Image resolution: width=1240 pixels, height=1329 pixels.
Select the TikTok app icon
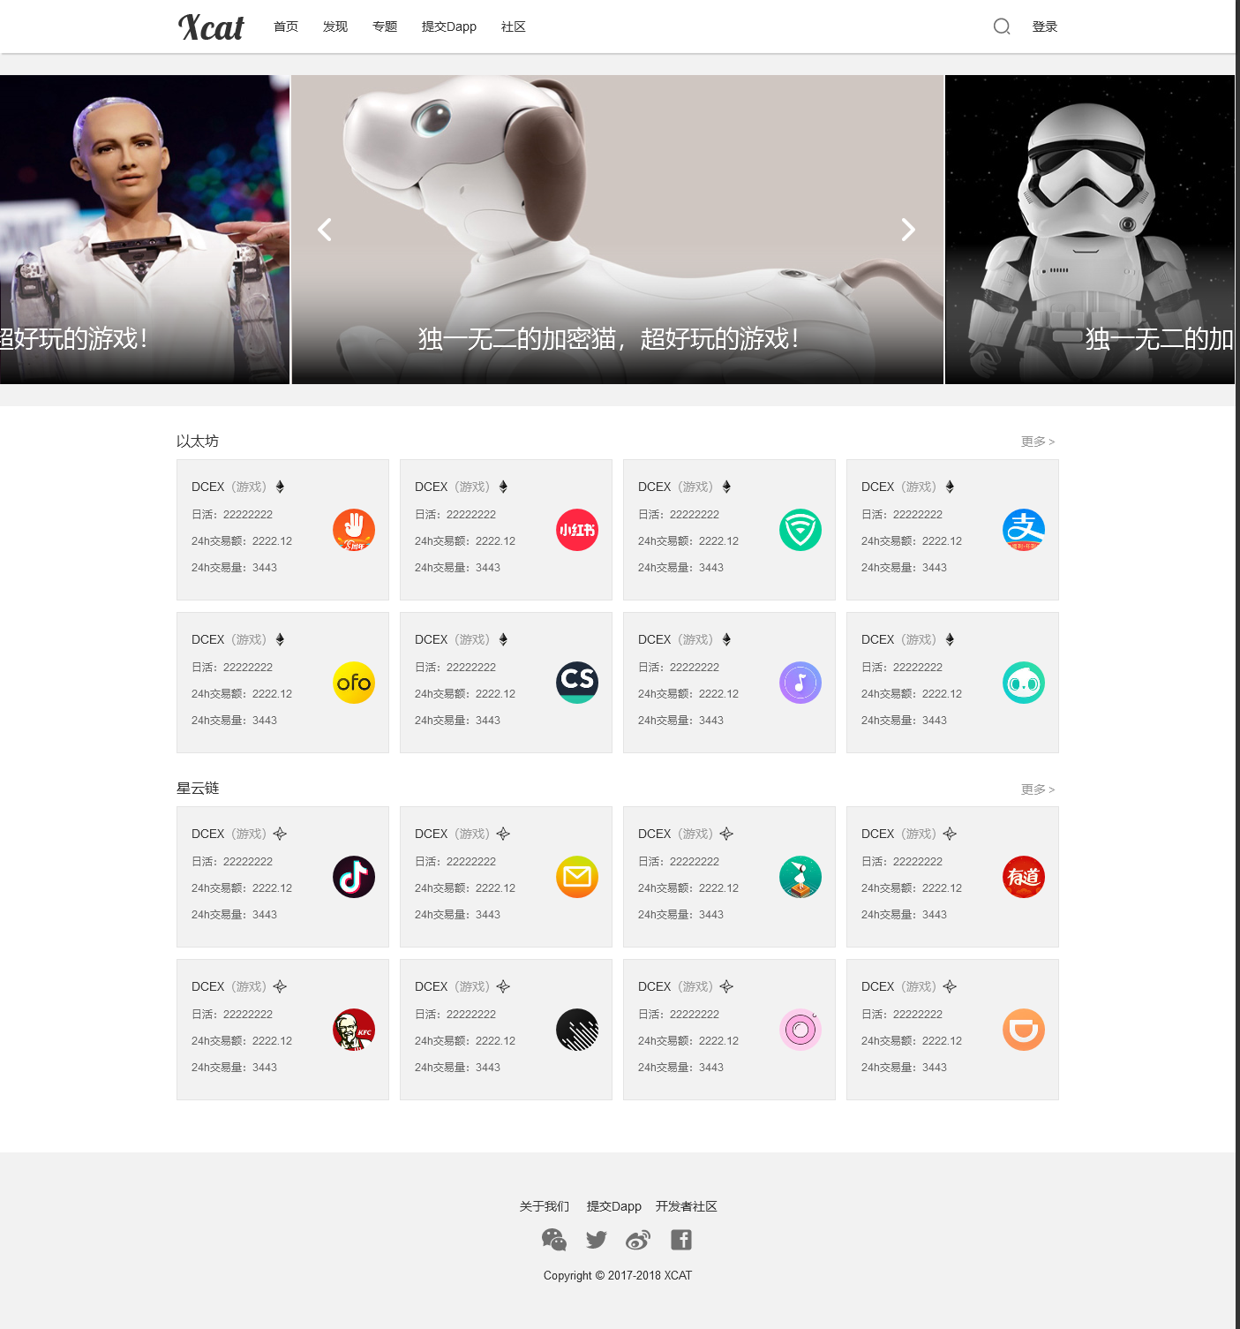coord(354,877)
